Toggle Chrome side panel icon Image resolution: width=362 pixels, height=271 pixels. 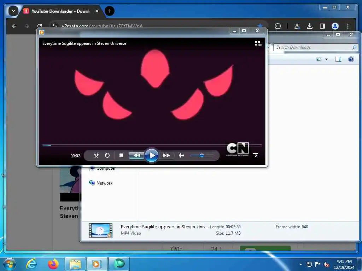(322, 26)
